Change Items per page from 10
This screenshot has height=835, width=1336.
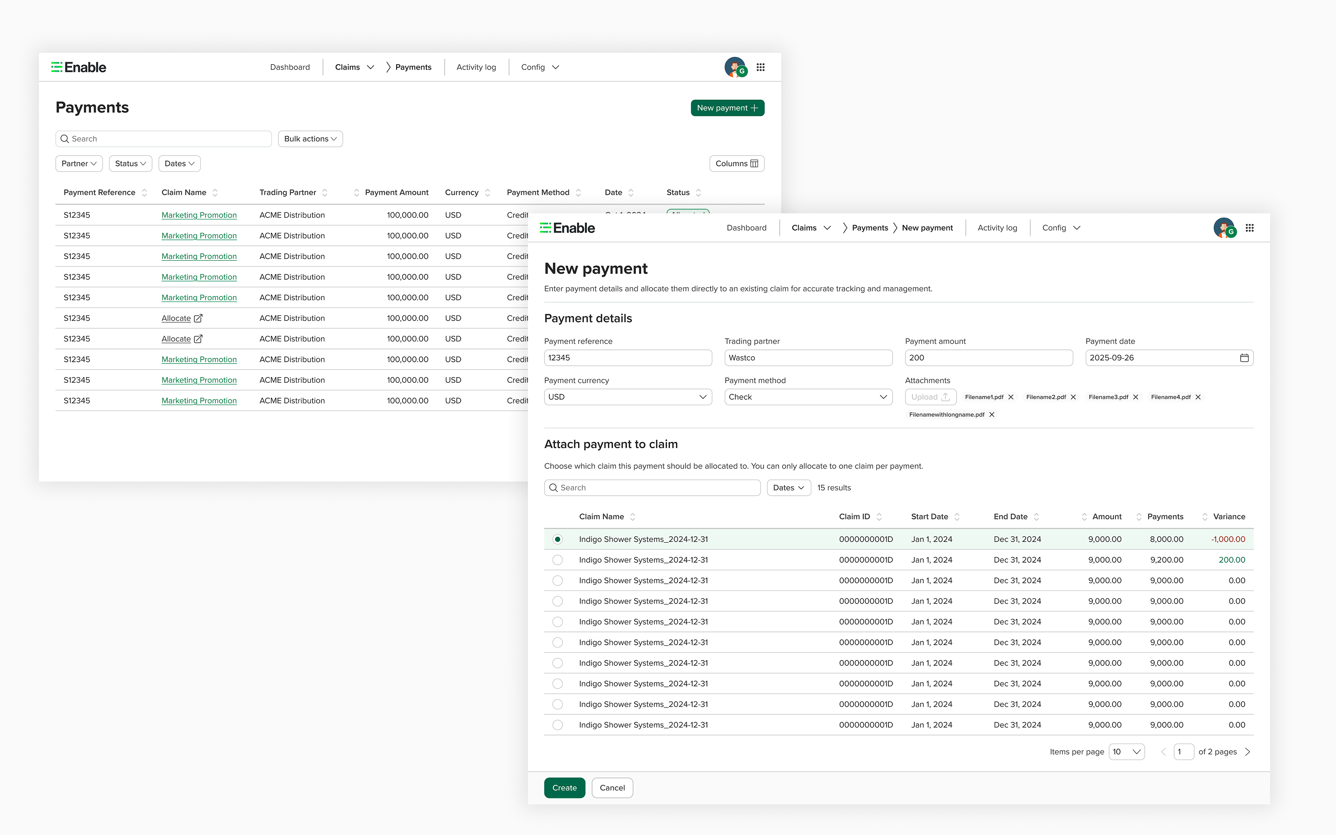click(1126, 751)
